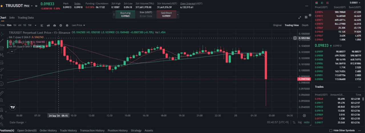This screenshot has height=133, width=365.
Task: Open the technical indicators icon in chart toolbar
Action: 42,25
